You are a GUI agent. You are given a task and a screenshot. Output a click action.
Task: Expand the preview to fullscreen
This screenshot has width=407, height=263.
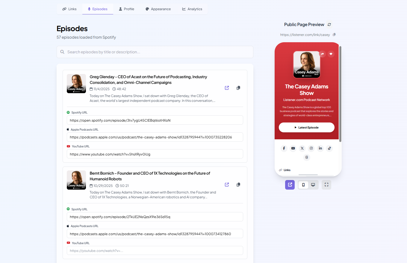(x=326, y=185)
